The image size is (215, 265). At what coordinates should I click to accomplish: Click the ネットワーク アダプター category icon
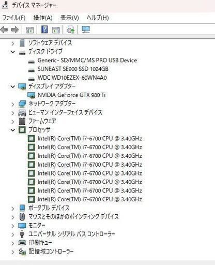[x=22, y=104]
